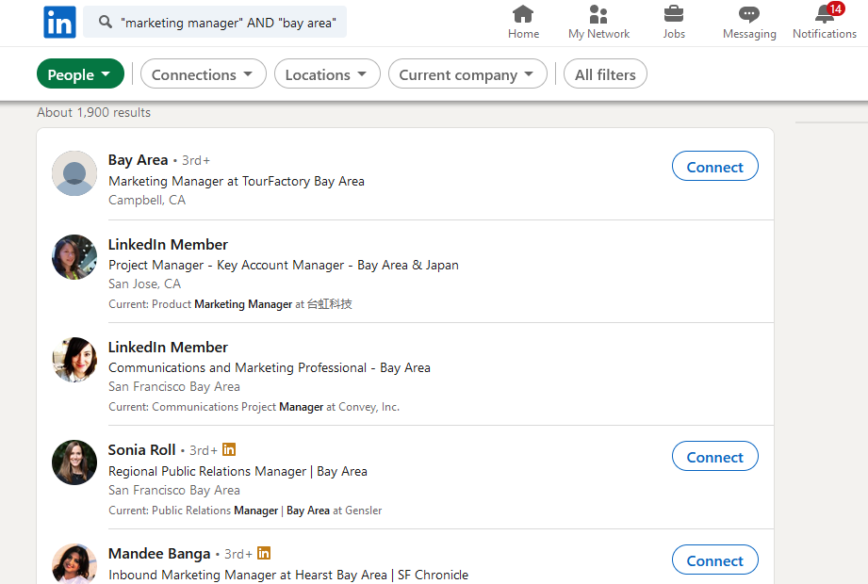
Task: Click the Home navigation label
Action: (523, 34)
